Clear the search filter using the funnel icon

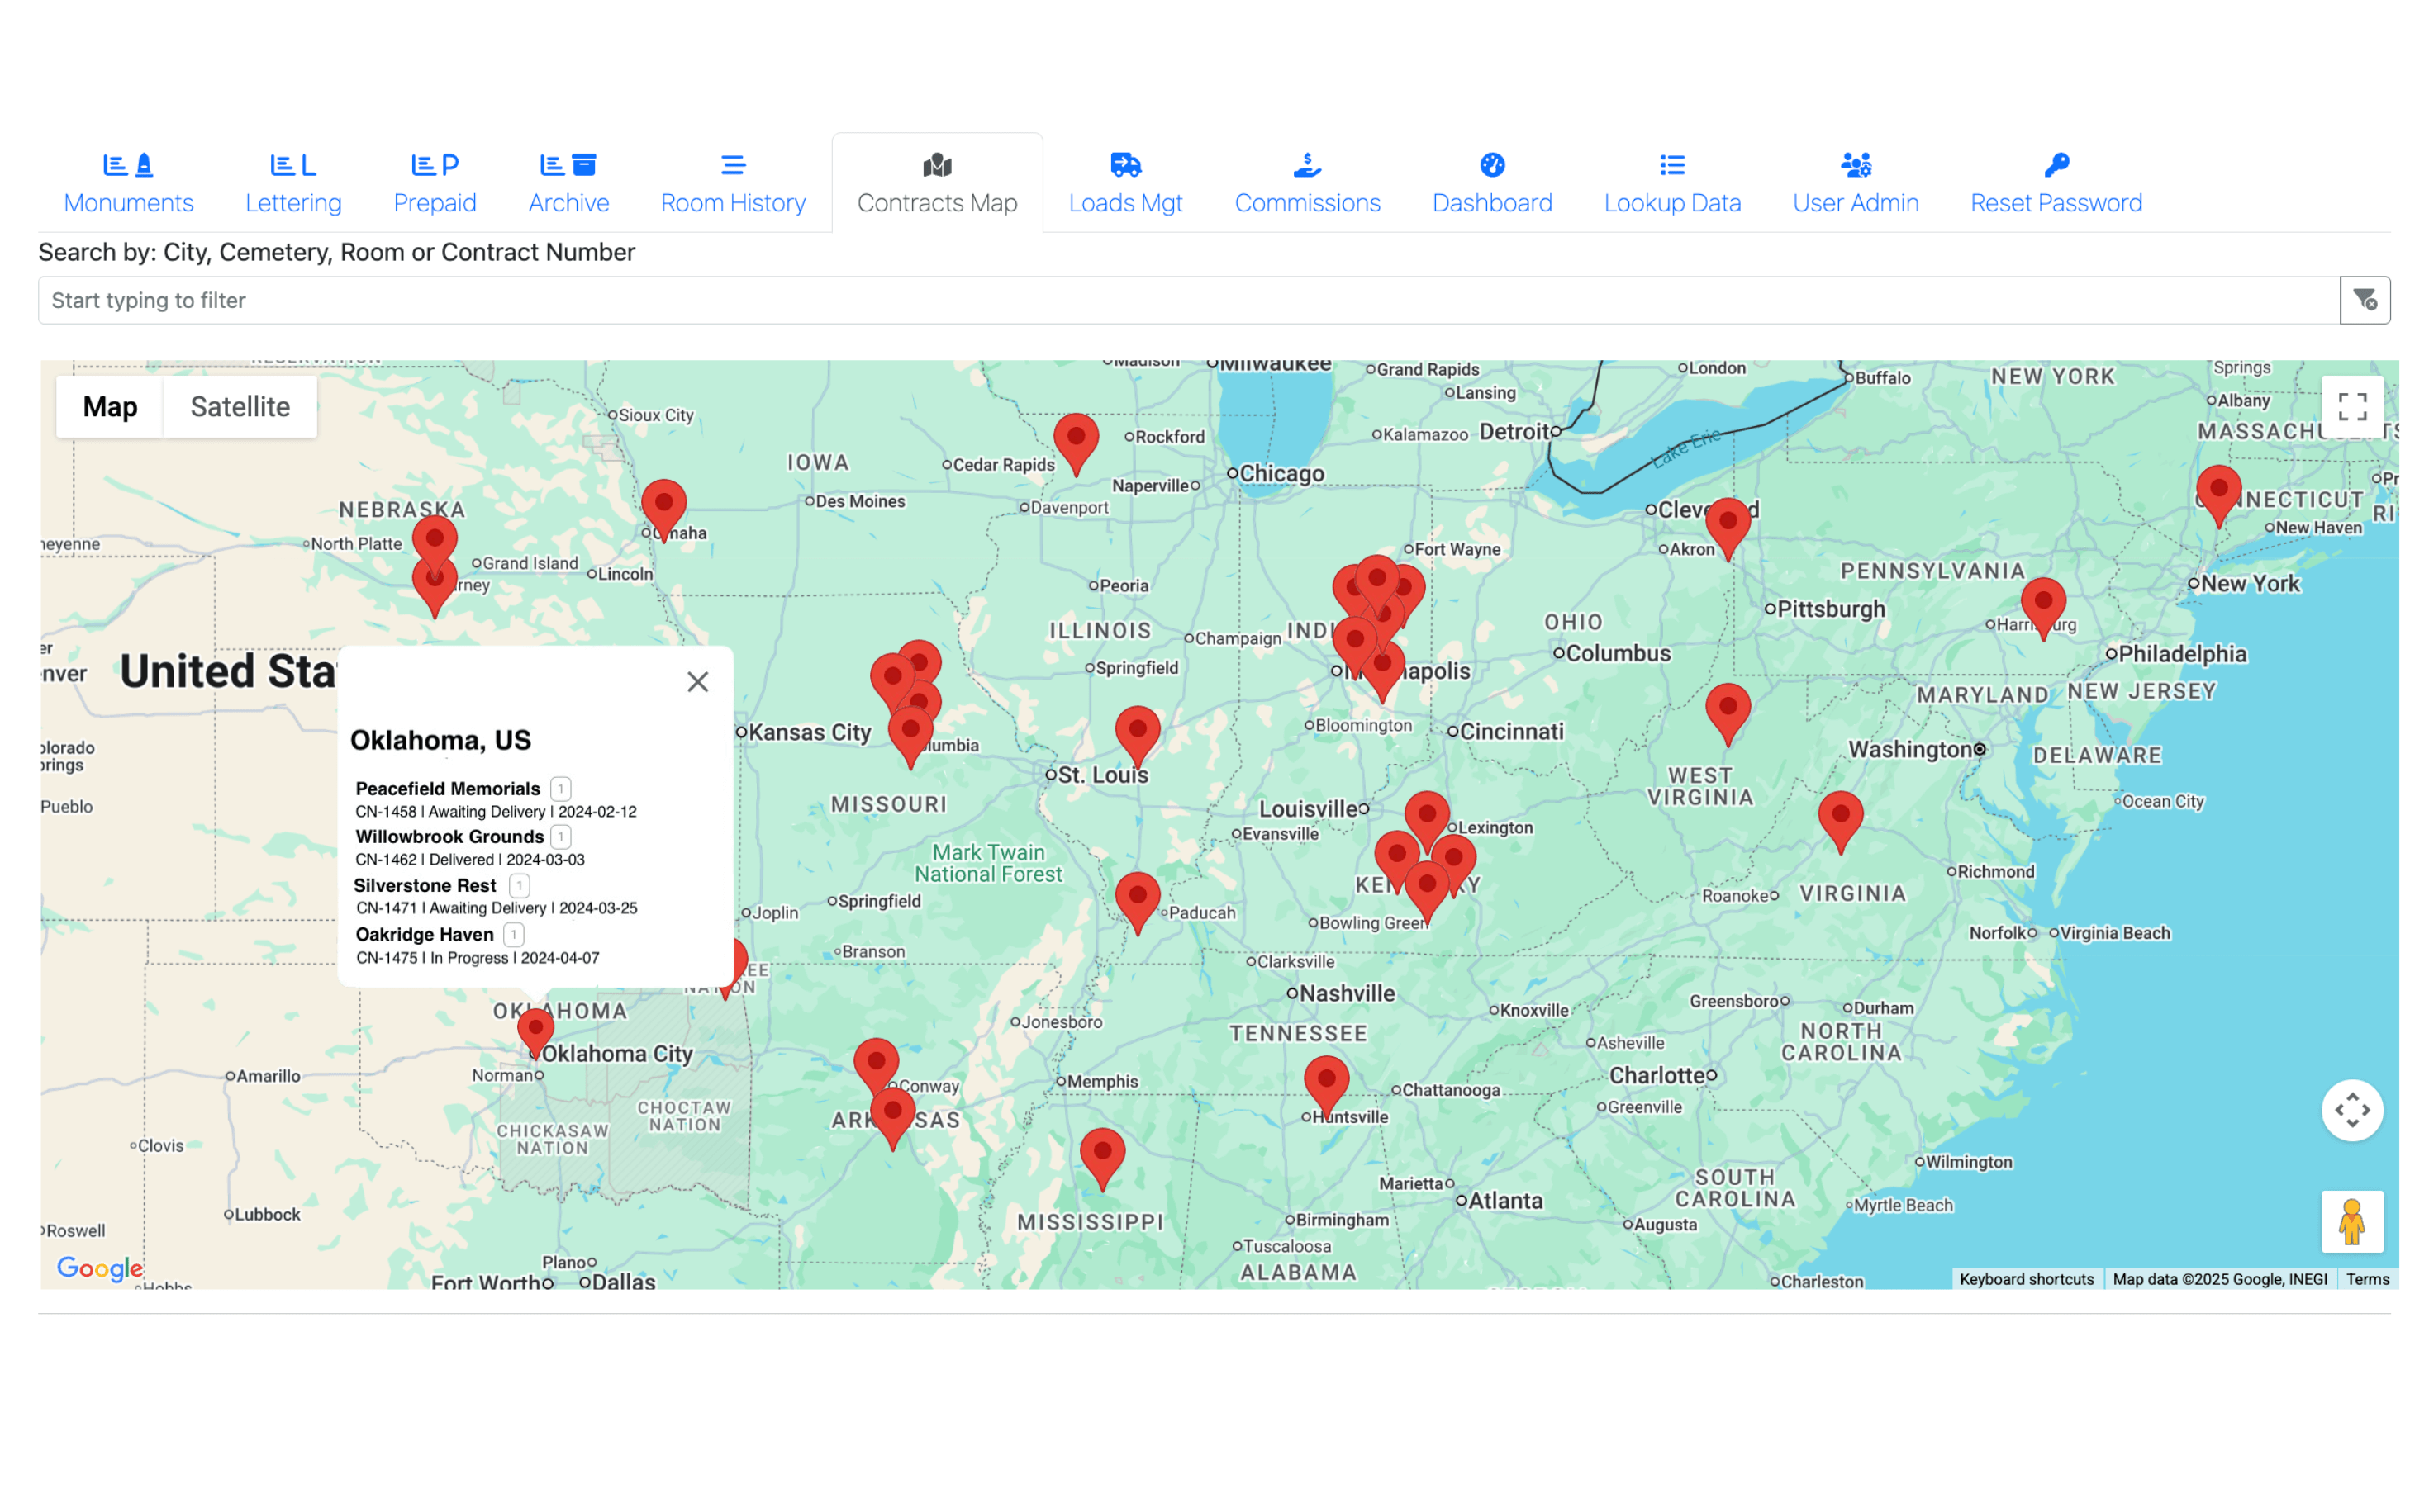[2364, 299]
